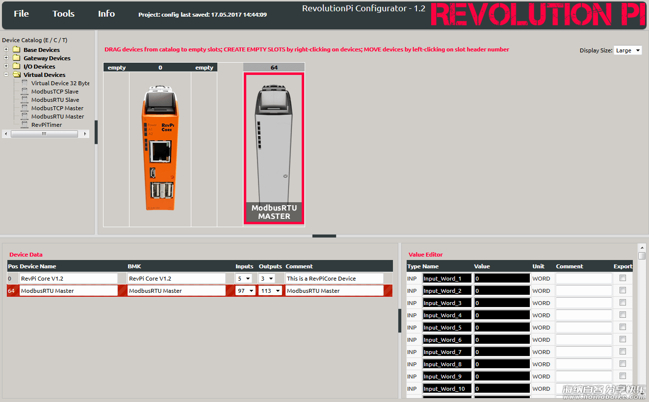
Task: Click the RevPi Core device image
Action: point(160,148)
